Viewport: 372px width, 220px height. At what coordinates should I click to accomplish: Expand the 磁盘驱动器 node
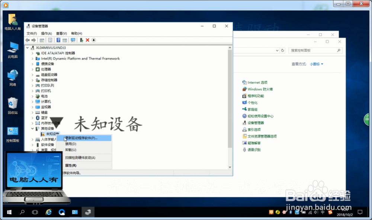pos(32,75)
